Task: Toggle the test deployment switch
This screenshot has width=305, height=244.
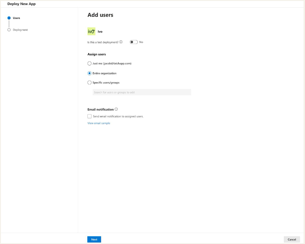Action: [134, 42]
